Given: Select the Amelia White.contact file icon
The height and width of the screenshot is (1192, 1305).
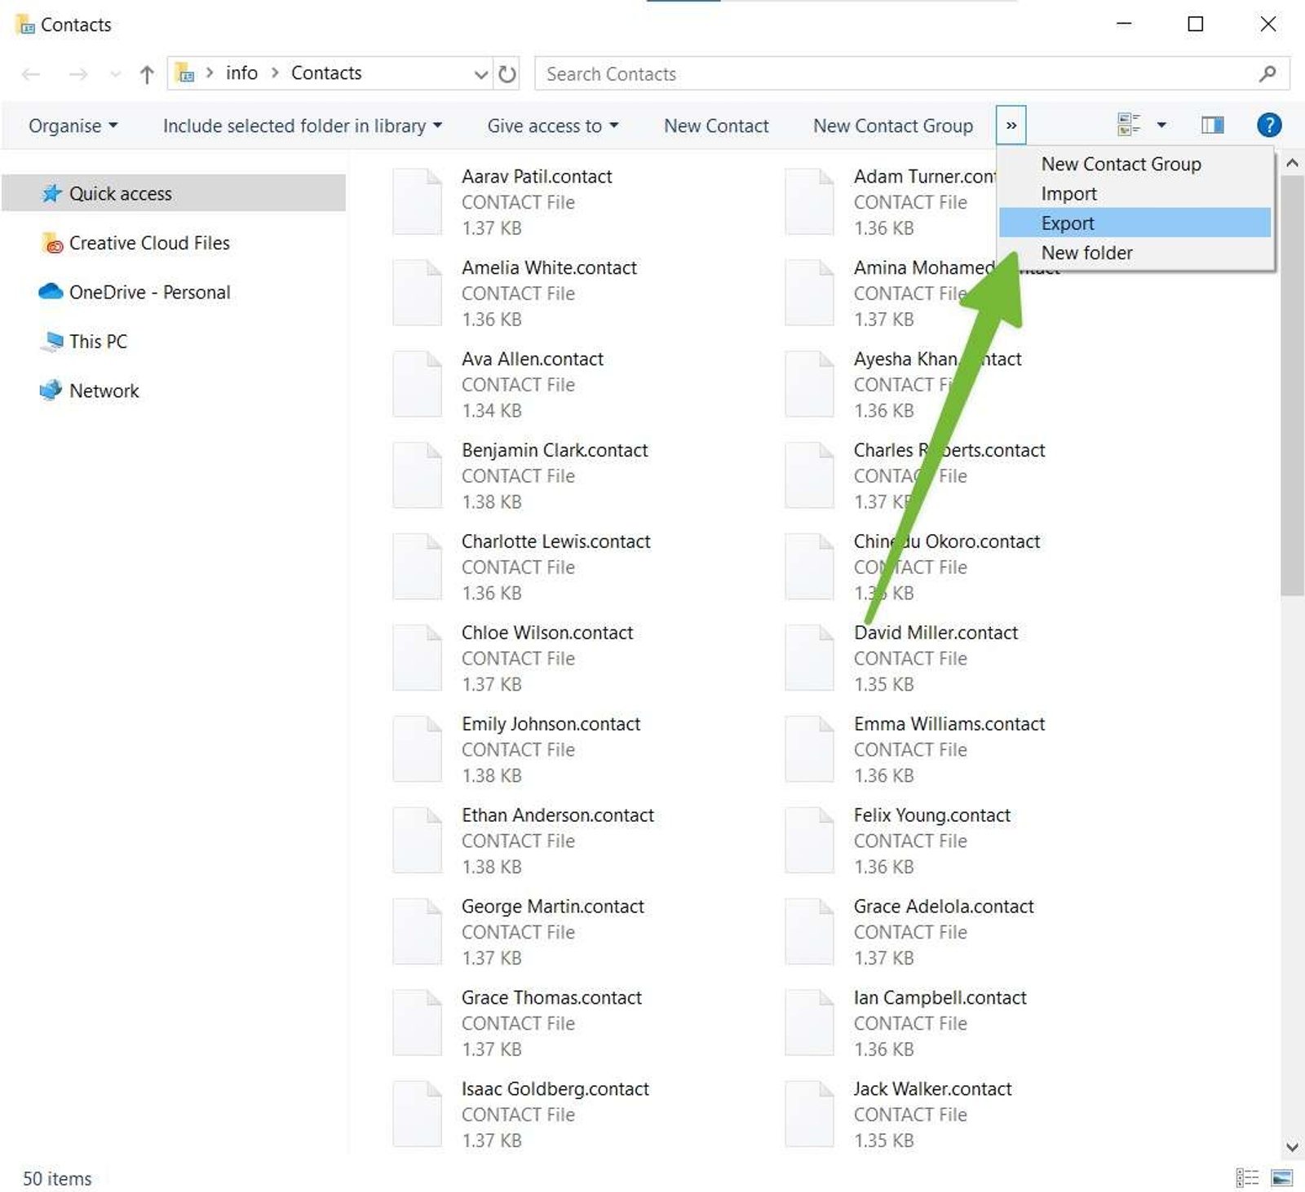Looking at the screenshot, I should pos(418,293).
